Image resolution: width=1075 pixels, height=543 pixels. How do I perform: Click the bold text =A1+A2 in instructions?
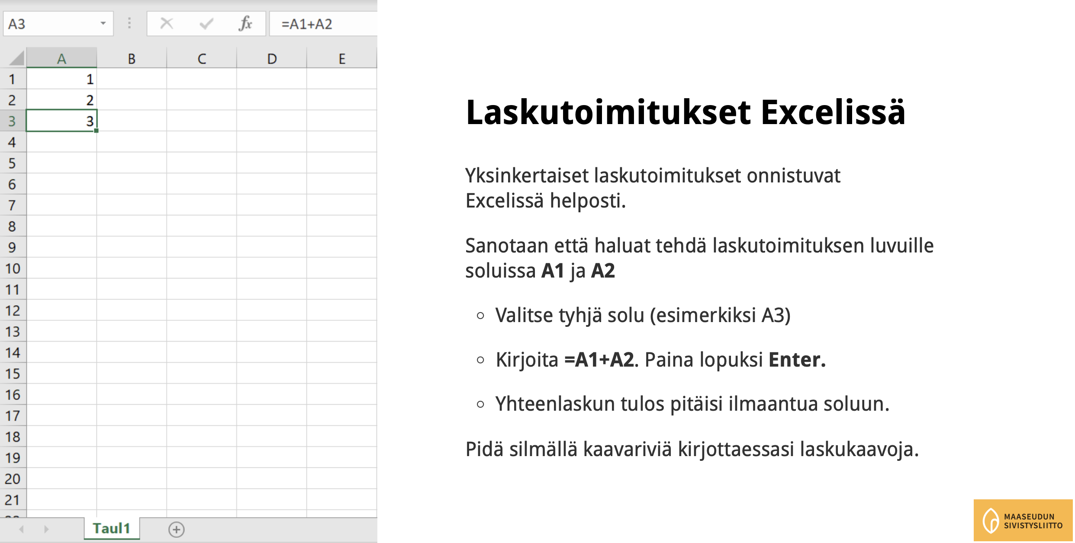pyautogui.click(x=599, y=360)
